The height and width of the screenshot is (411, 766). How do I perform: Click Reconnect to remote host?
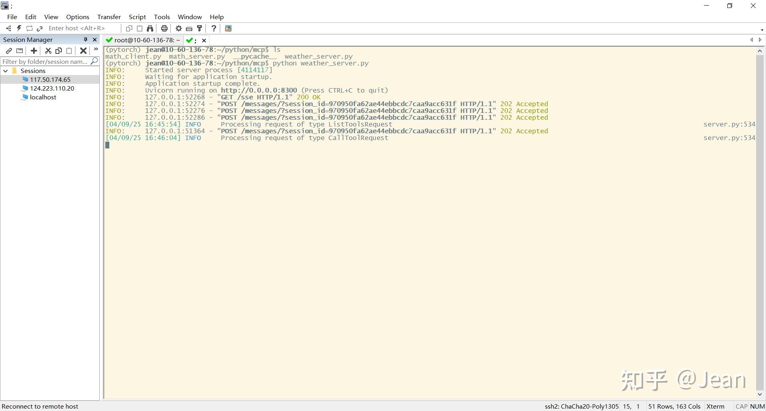(x=40, y=406)
